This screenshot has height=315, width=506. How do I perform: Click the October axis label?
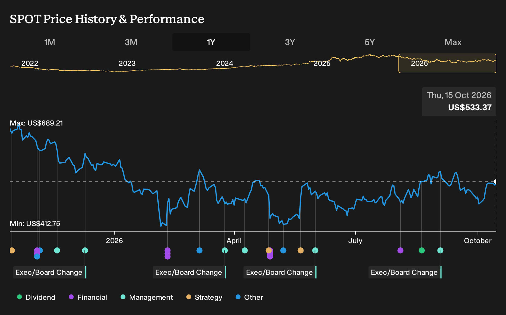click(478, 241)
